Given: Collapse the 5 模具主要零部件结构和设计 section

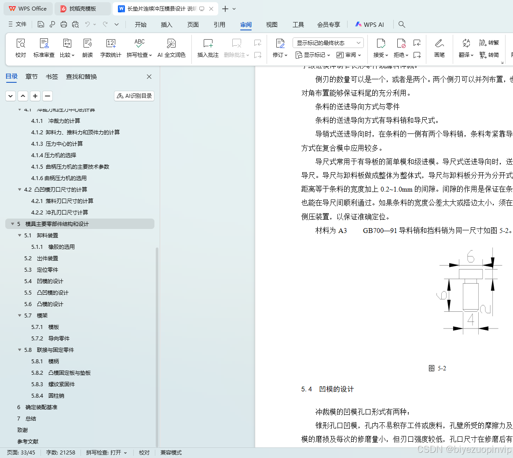Looking at the screenshot, I should [x=12, y=224].
